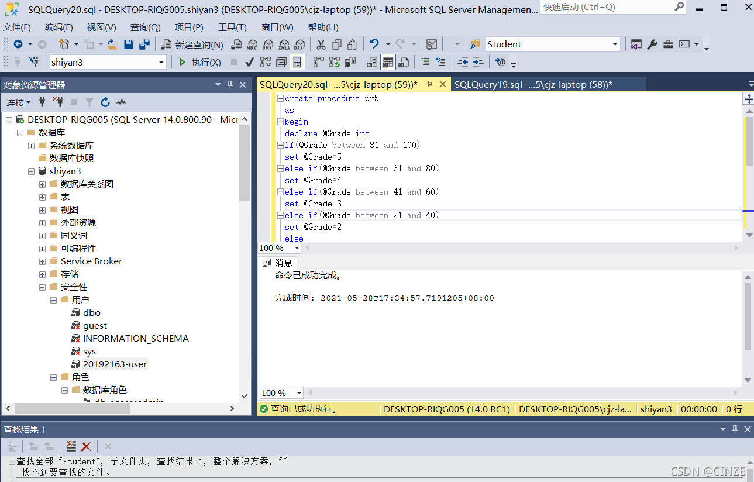Screen dimensions: 754x482
Task: Select the 20192163-user tree item
Action: point(115,364)
